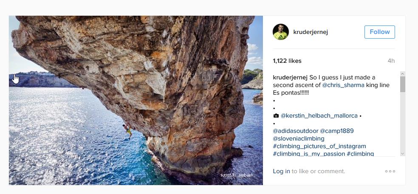Click the Log in link

(x=281, y=172)
